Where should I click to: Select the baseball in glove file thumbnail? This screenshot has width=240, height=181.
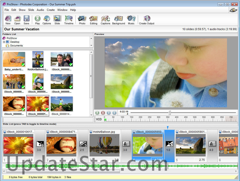tap(14, 104)
